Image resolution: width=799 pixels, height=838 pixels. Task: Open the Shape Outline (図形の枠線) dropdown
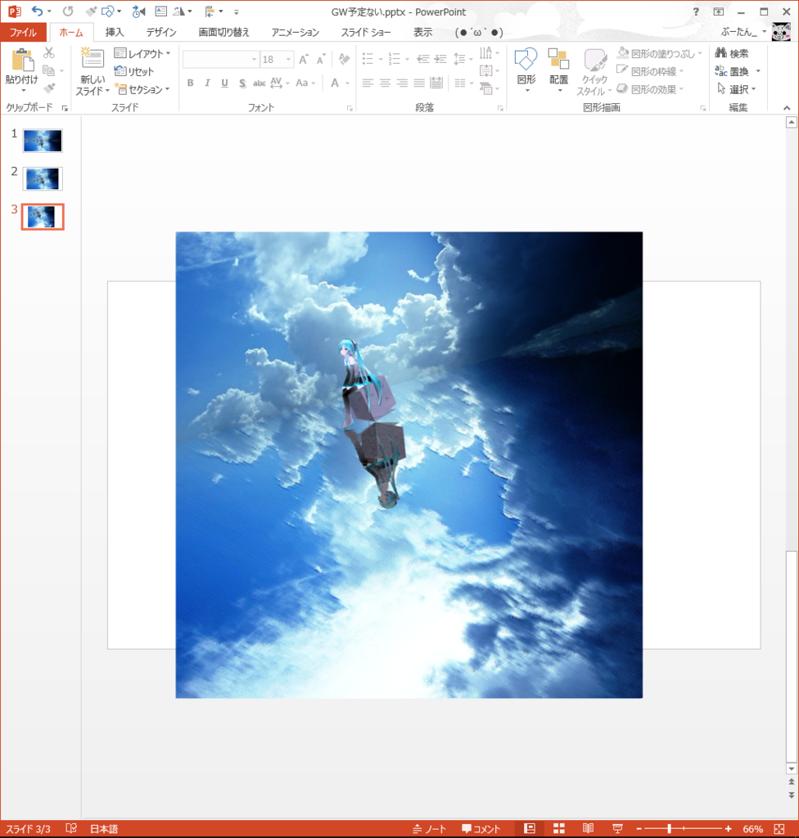click(x=650, y=71)
